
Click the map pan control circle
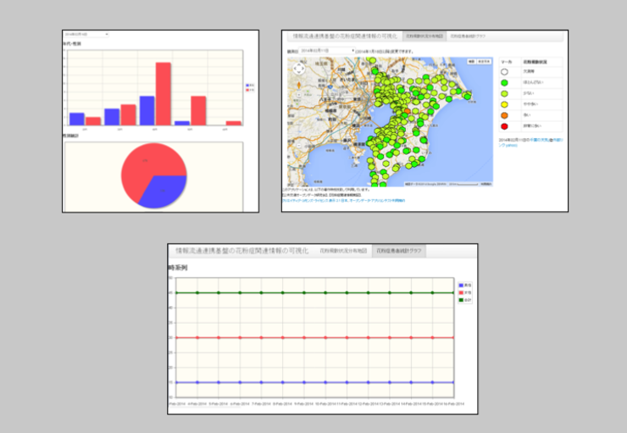click(297, 68)
